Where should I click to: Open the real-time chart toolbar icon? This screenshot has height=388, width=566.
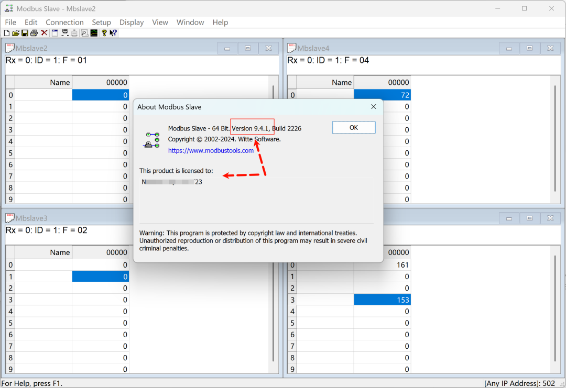94,33
